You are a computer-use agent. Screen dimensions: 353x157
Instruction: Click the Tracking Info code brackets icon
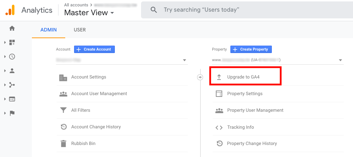click(x=219, y=128)
